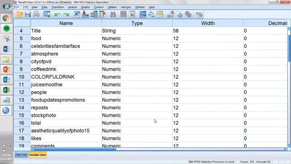Select the 'juicesmoothie' name cell
This screenshot has width=291, height=164.
point(66,84)
